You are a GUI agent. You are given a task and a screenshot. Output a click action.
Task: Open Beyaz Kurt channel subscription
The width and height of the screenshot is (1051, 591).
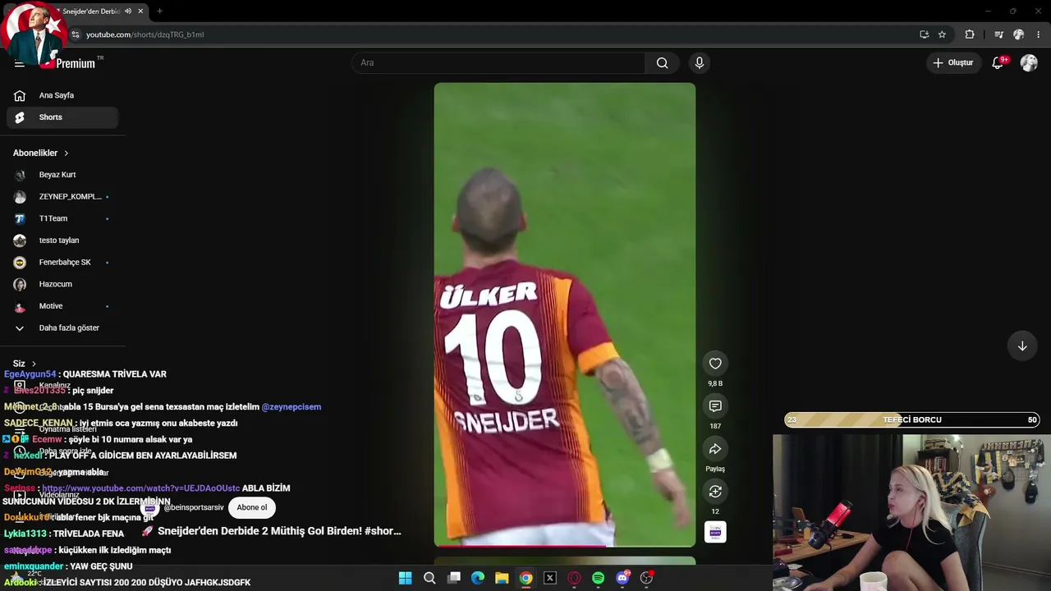[62, 175]
